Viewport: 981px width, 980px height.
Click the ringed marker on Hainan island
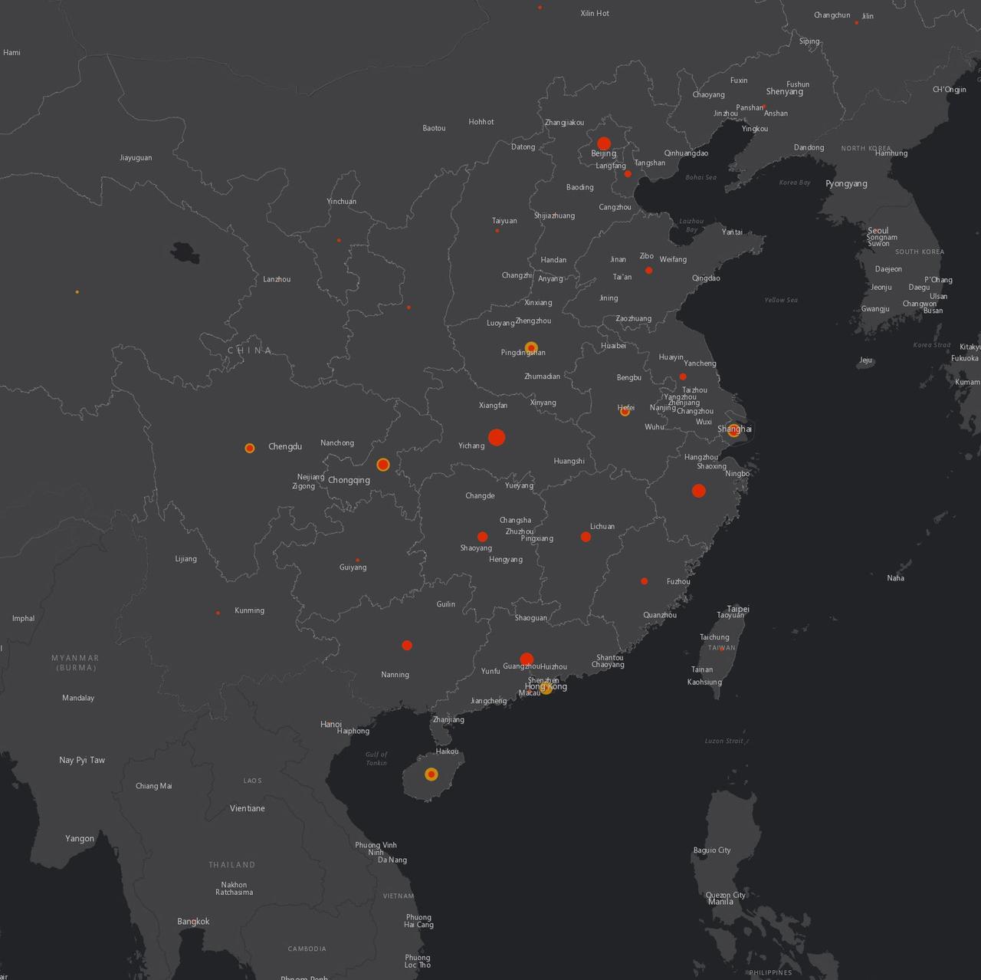[431, 774]
